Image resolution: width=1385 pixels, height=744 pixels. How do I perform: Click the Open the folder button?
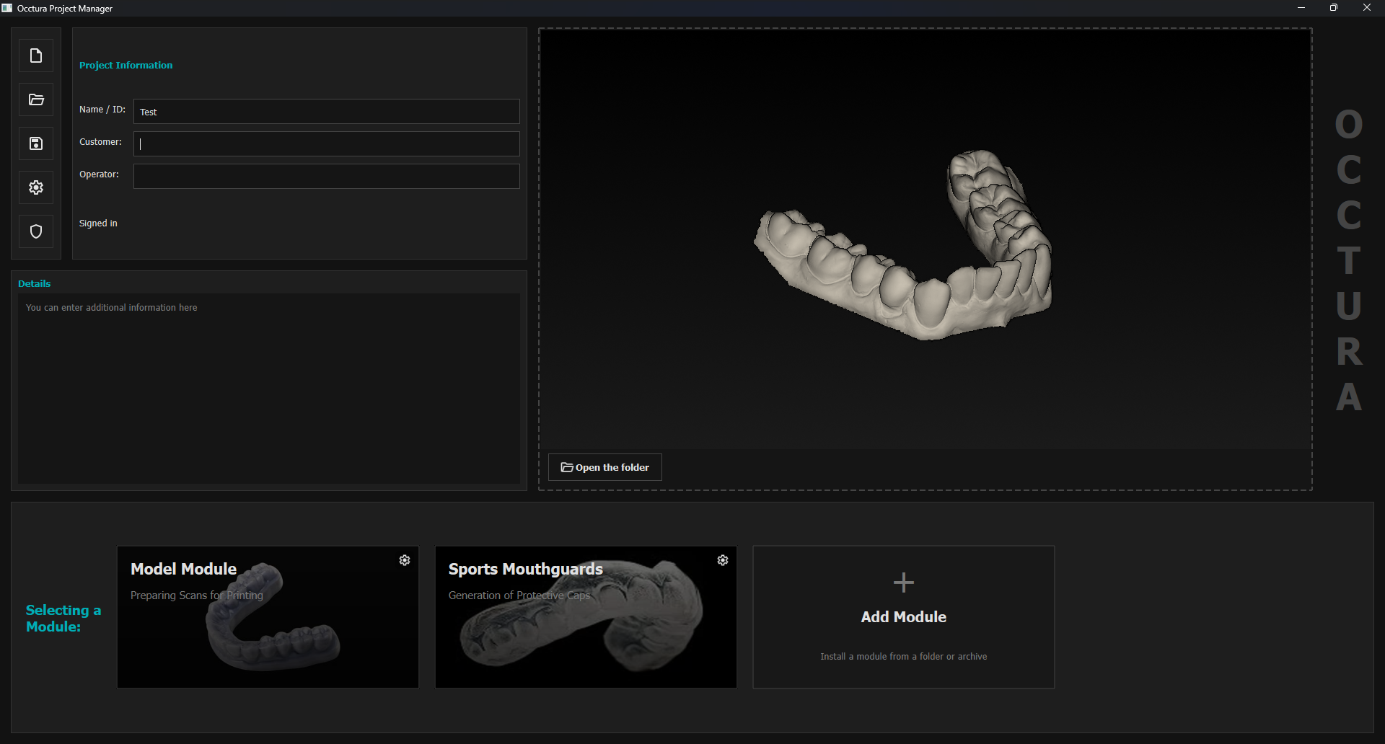605,467
